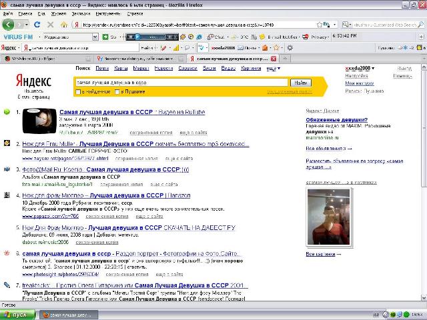427x320 pixels.
Task: Click the red pencil icon on Yandex toolbar
Action: (x=163, y=48)
